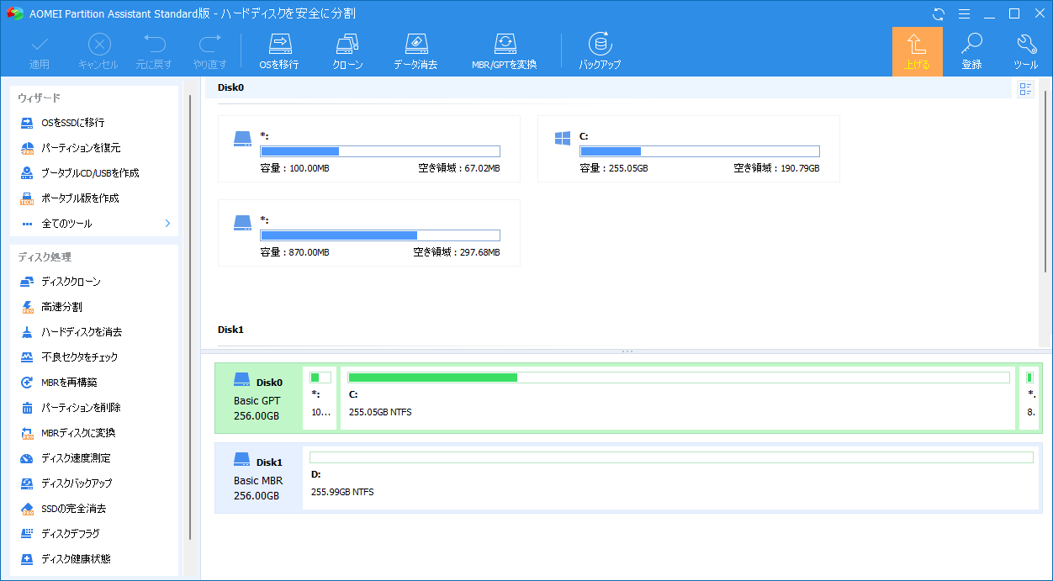Click the sidebar vertical scrollbar
This screenshot has width=1053, height=581.
pos(190,318)
